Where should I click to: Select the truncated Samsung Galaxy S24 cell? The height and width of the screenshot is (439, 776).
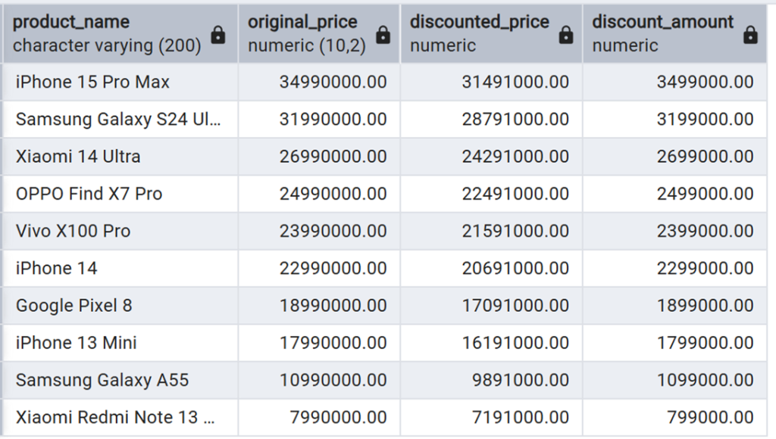[x=118, y=120]
